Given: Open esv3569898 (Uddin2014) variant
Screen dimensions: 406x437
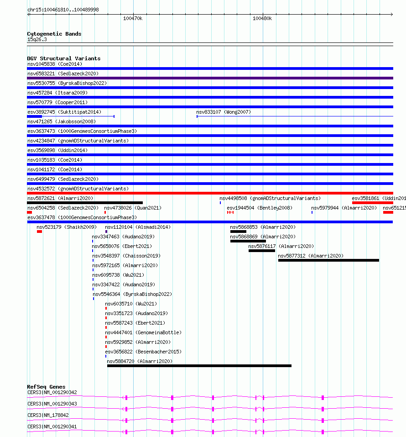Looking at the screenshot, I should coord(57,151).
